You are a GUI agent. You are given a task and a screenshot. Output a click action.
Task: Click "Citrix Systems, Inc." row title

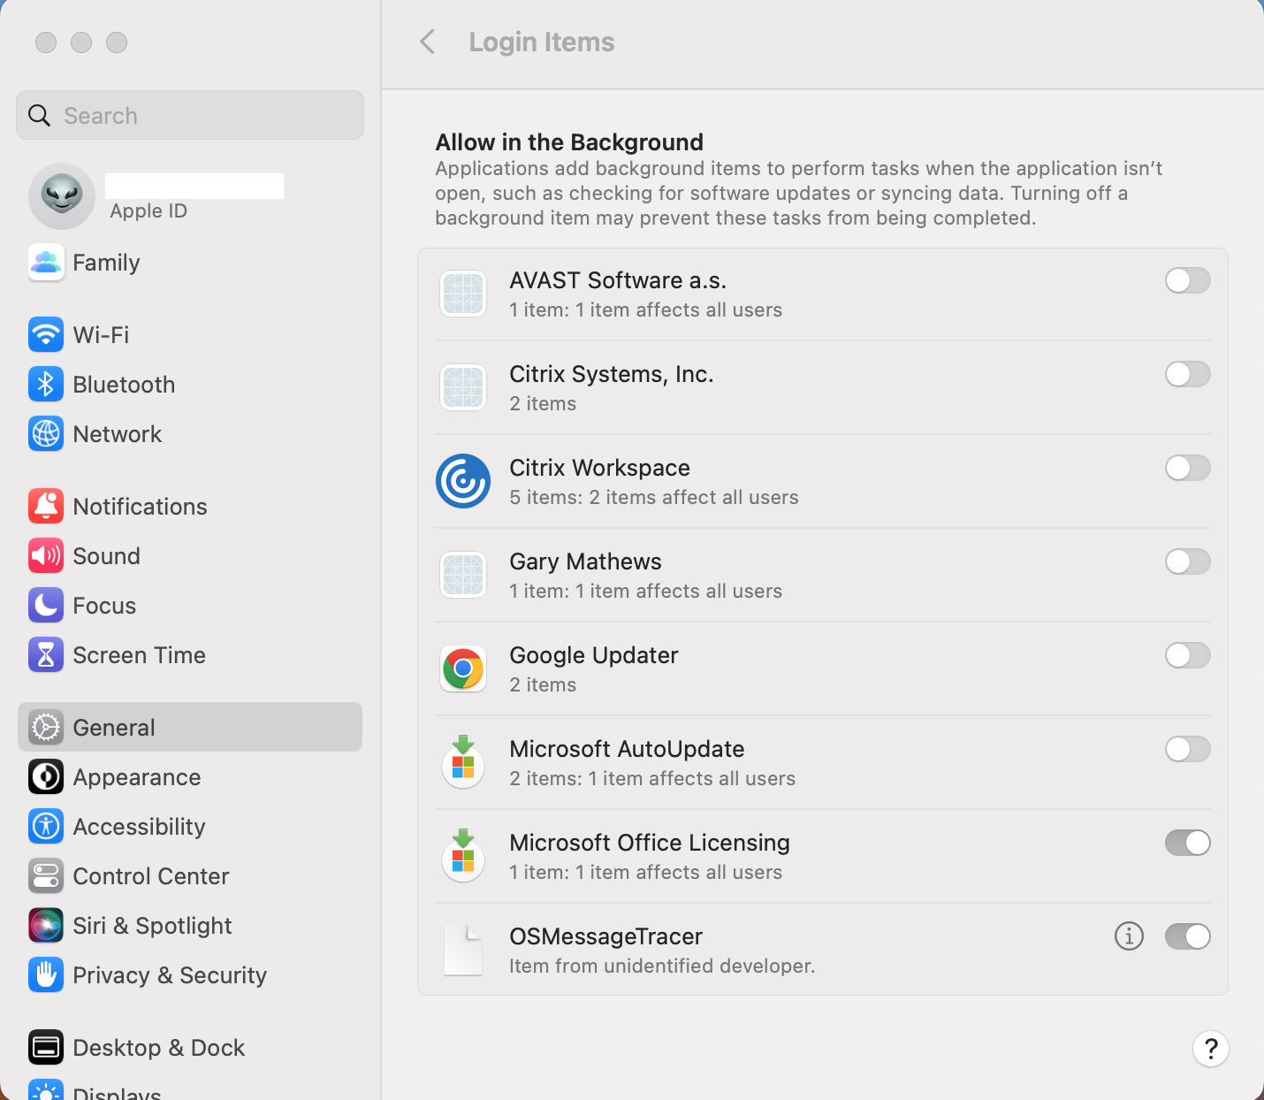[612, 374]
